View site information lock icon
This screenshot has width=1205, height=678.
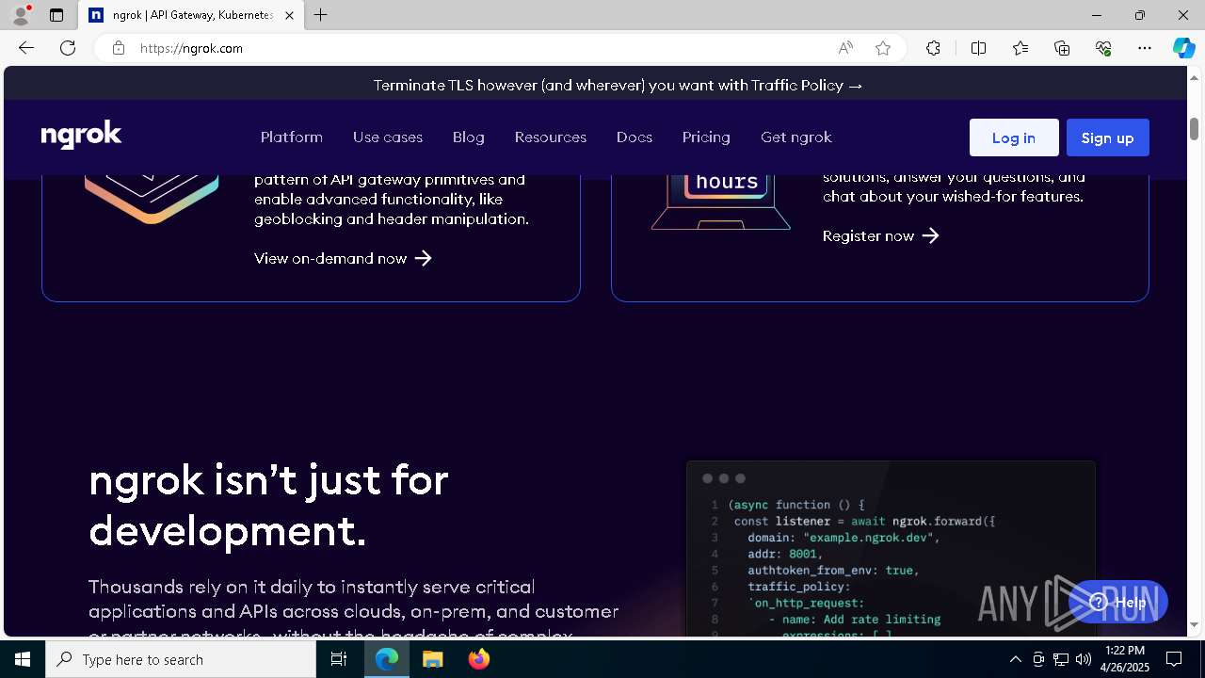point(118,48)
